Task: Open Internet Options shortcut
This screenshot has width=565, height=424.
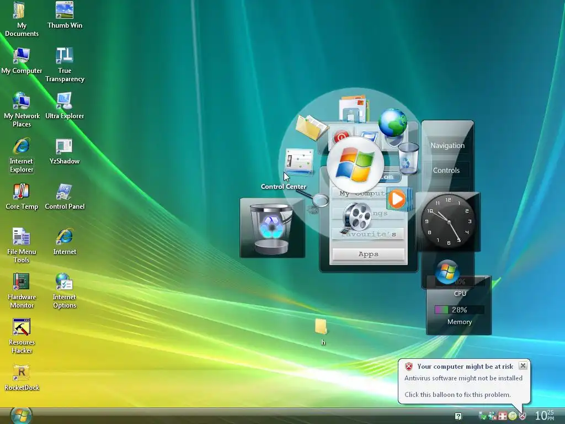Action: [65, 291]
